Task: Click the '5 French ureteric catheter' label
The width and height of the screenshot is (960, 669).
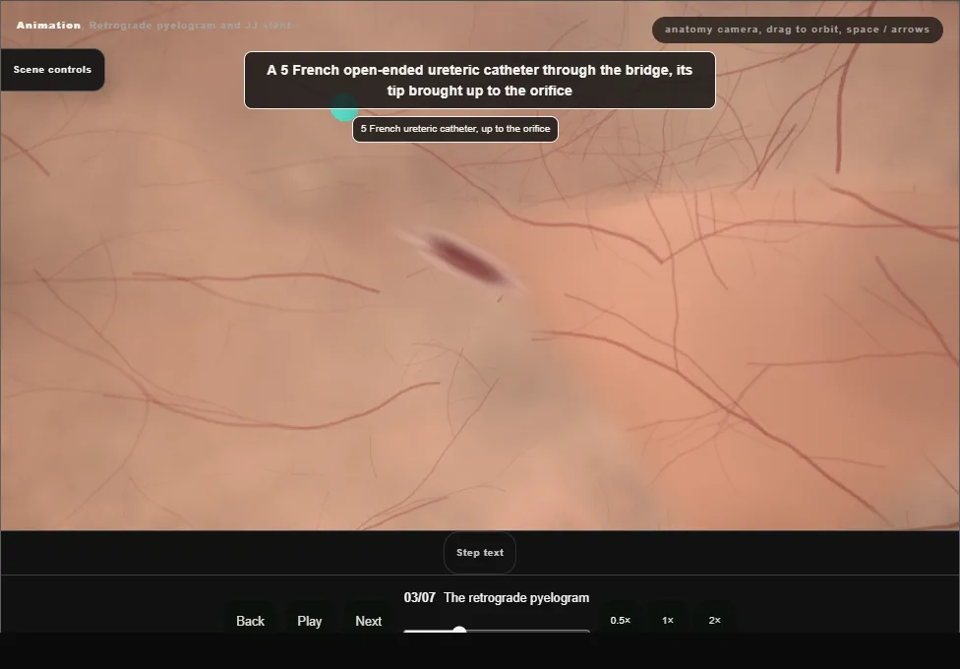Action: coord(455,129)
